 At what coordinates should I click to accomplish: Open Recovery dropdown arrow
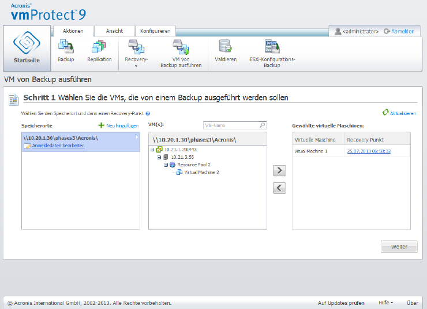tap(136, 66)
